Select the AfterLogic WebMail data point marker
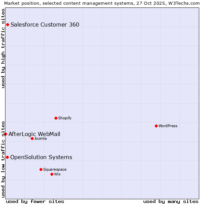204x204 pixels. (5, 134)
